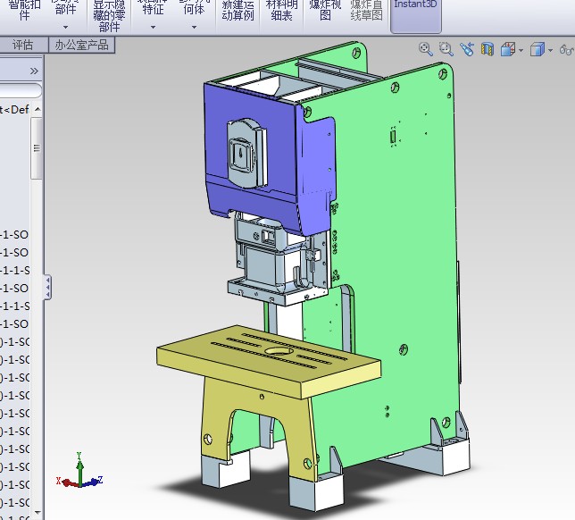The height and width of the screenshot is (520, 575).
Task: Click the Hide/Show Items glasses icon
Action: click(x=565, y=49)
